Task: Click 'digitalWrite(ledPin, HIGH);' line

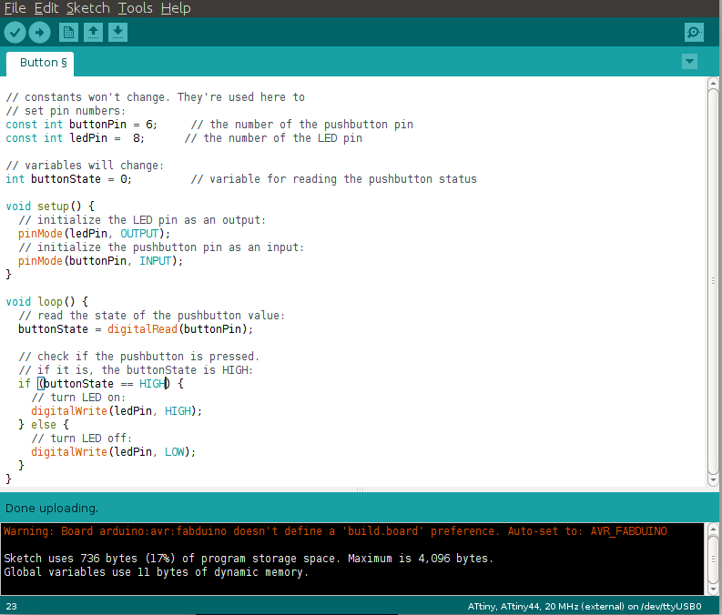Action: [x=117, y=411]
